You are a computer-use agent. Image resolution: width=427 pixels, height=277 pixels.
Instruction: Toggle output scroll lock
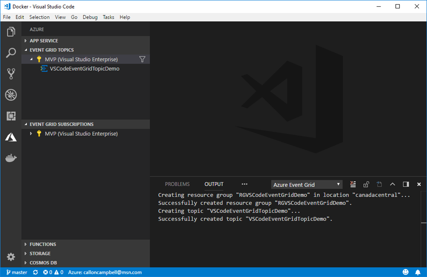(x=366, y=184)
